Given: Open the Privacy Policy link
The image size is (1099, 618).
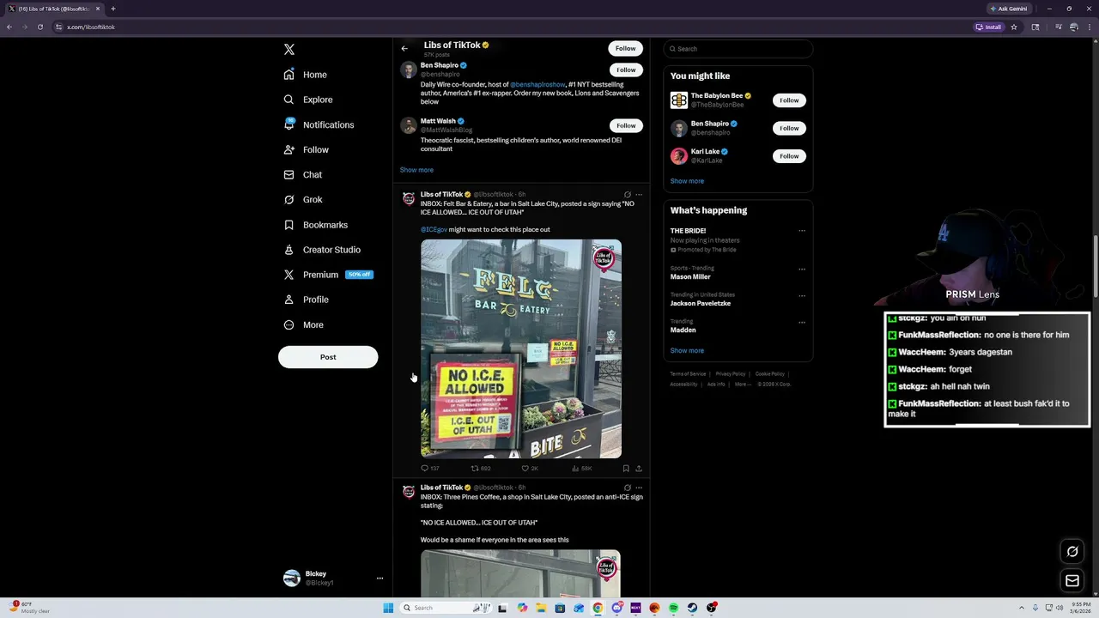Looking at the screenshot, I should tap(731, 374).
